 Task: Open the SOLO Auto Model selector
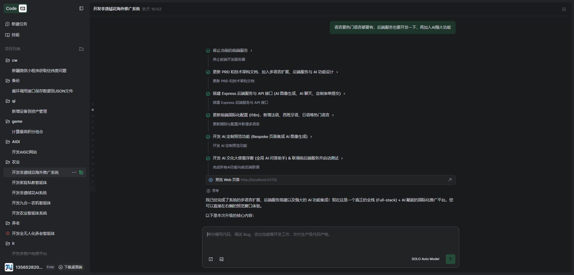click(425, 259)
